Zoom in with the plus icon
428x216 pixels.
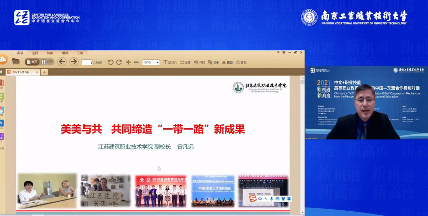click(128, 62)
